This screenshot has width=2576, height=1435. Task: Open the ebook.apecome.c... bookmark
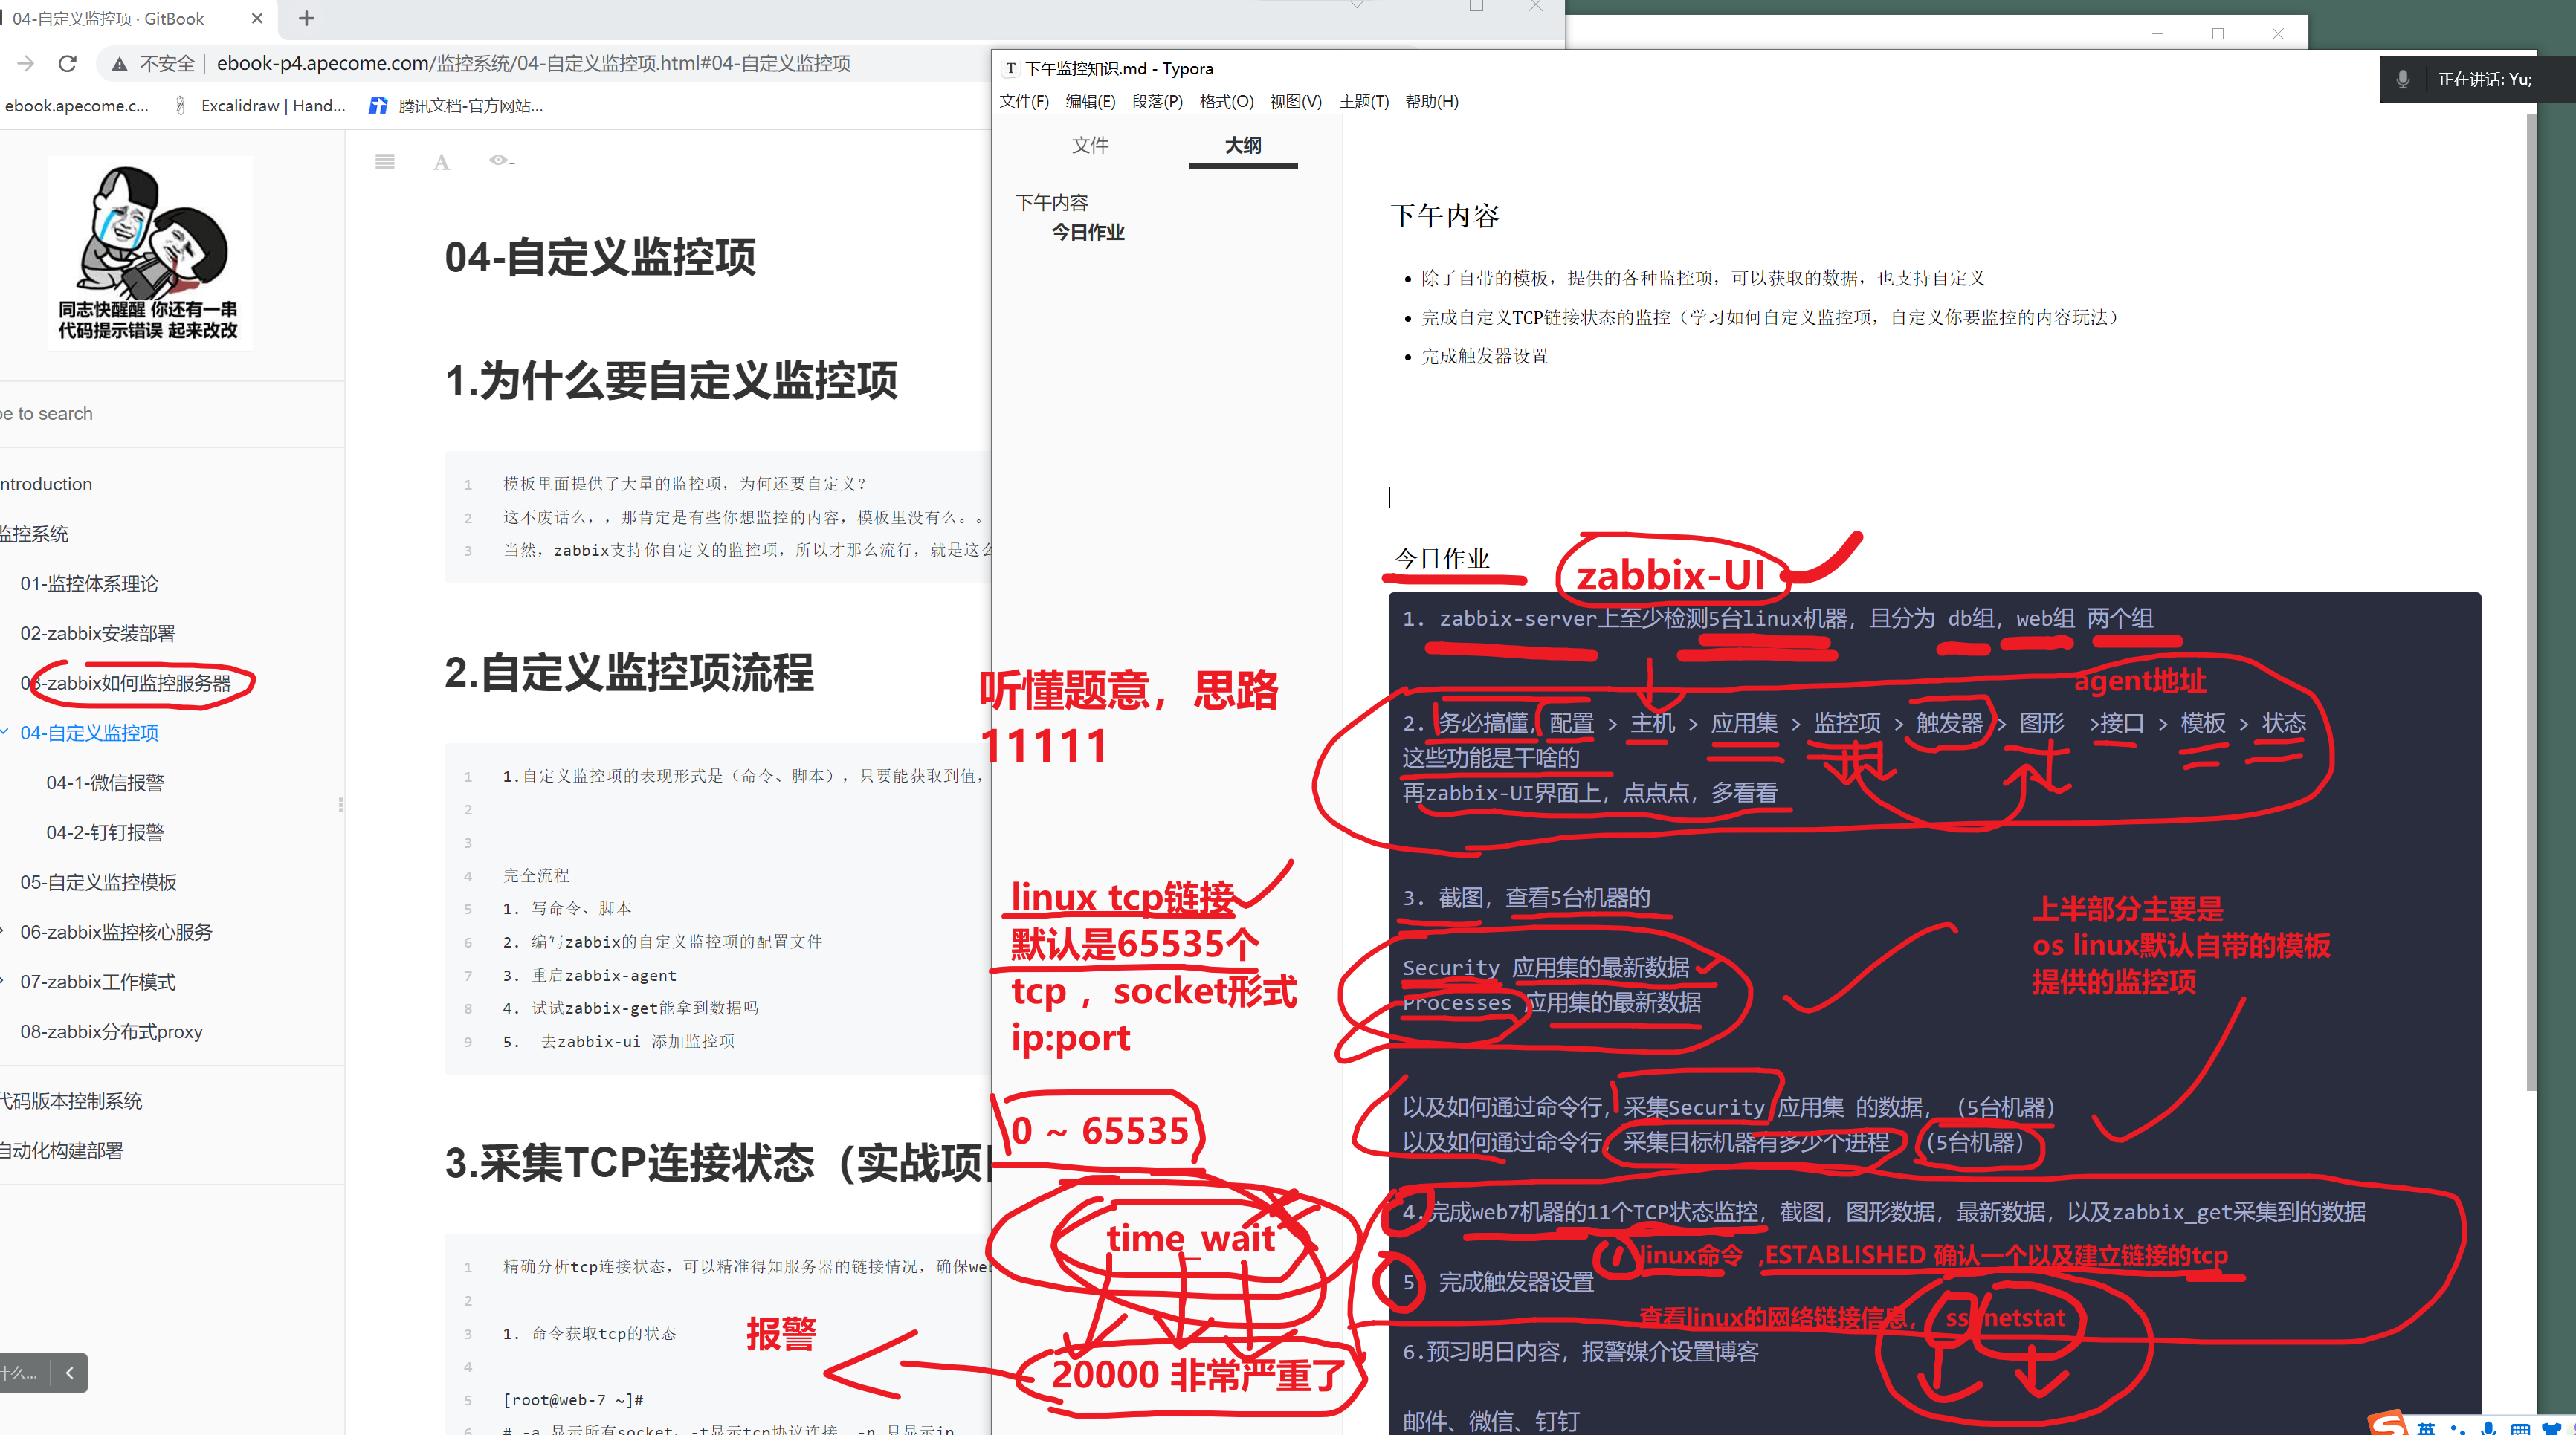click(76, 105)
